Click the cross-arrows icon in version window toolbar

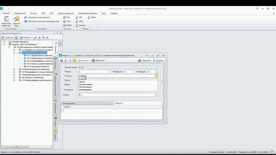[x=70, y=60]
